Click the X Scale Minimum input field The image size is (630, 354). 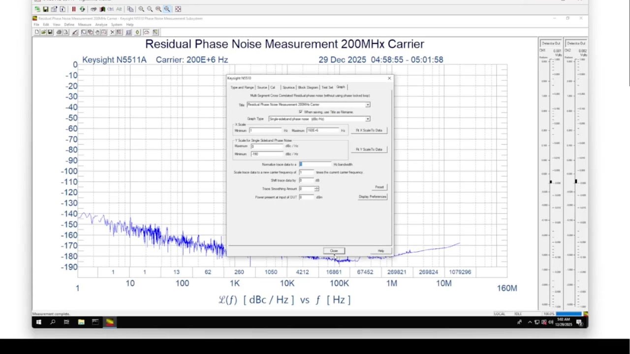(265, 130)
